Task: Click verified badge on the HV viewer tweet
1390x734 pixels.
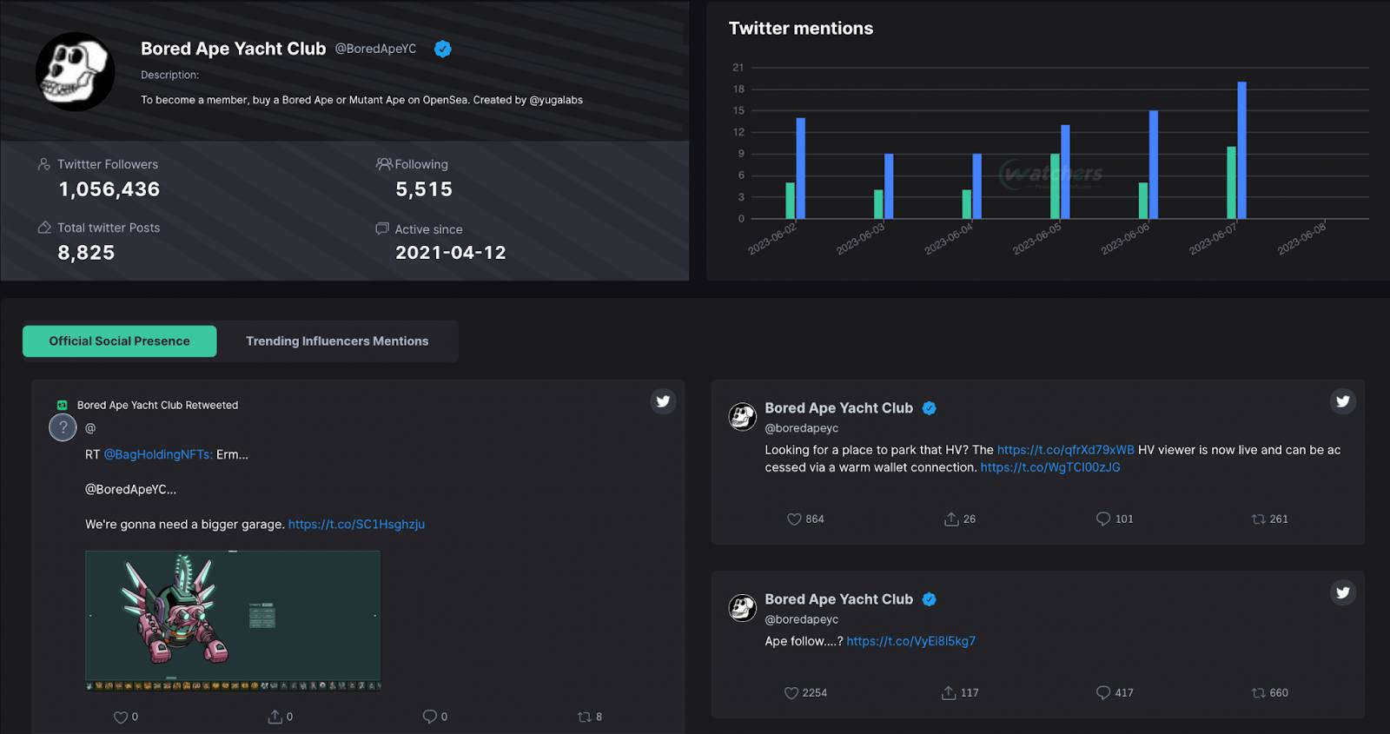Action: tap(930, 408)
